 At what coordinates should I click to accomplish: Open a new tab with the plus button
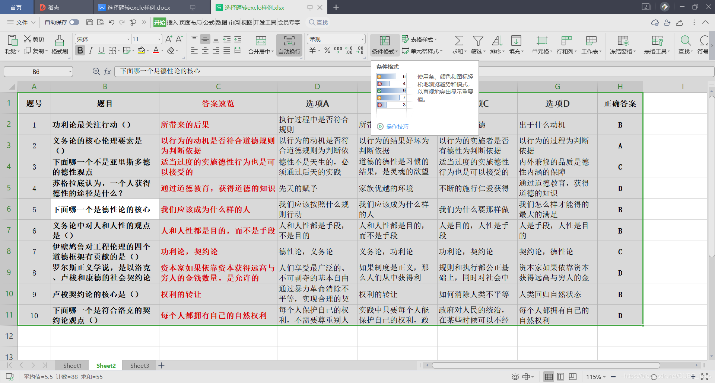pos(336,7)
